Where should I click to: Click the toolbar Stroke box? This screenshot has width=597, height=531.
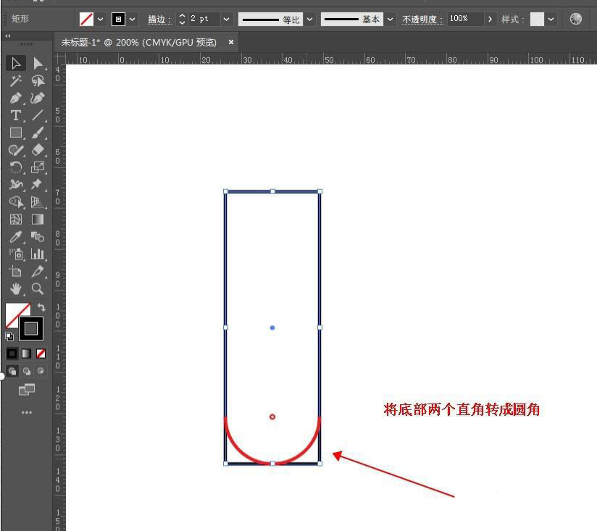coord(31,328)
